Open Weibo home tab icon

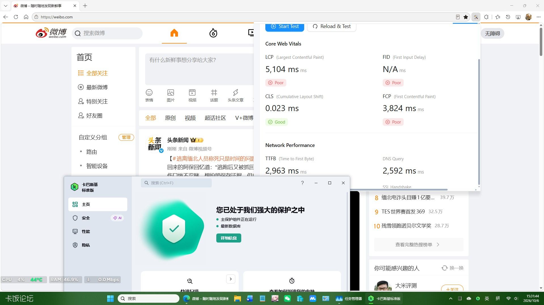click(174, 33)
